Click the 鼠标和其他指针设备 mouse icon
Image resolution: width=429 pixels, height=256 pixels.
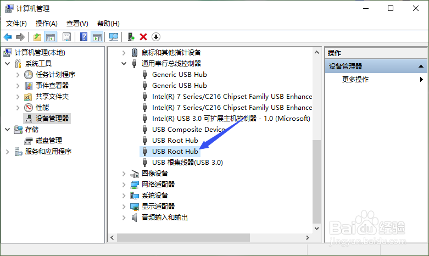coord(135,53)
